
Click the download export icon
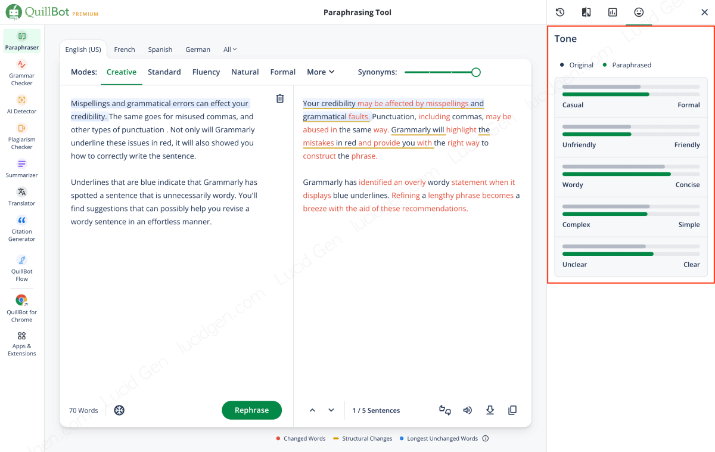click(x=490, y=410)
